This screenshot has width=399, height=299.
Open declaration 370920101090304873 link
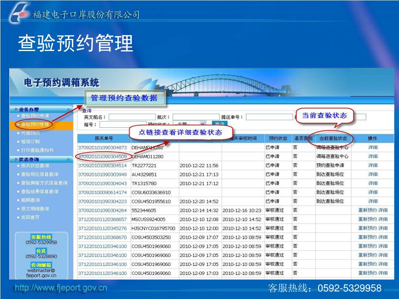102,148
